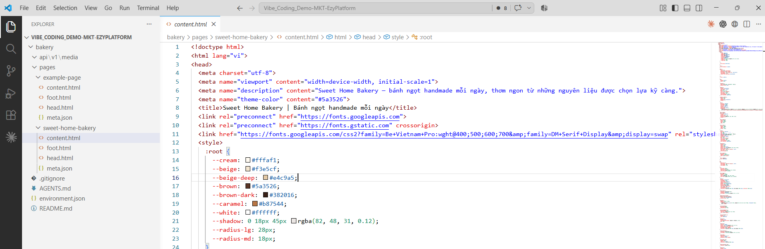
Task: Open the Extensions view
Action: pos(11,115)
